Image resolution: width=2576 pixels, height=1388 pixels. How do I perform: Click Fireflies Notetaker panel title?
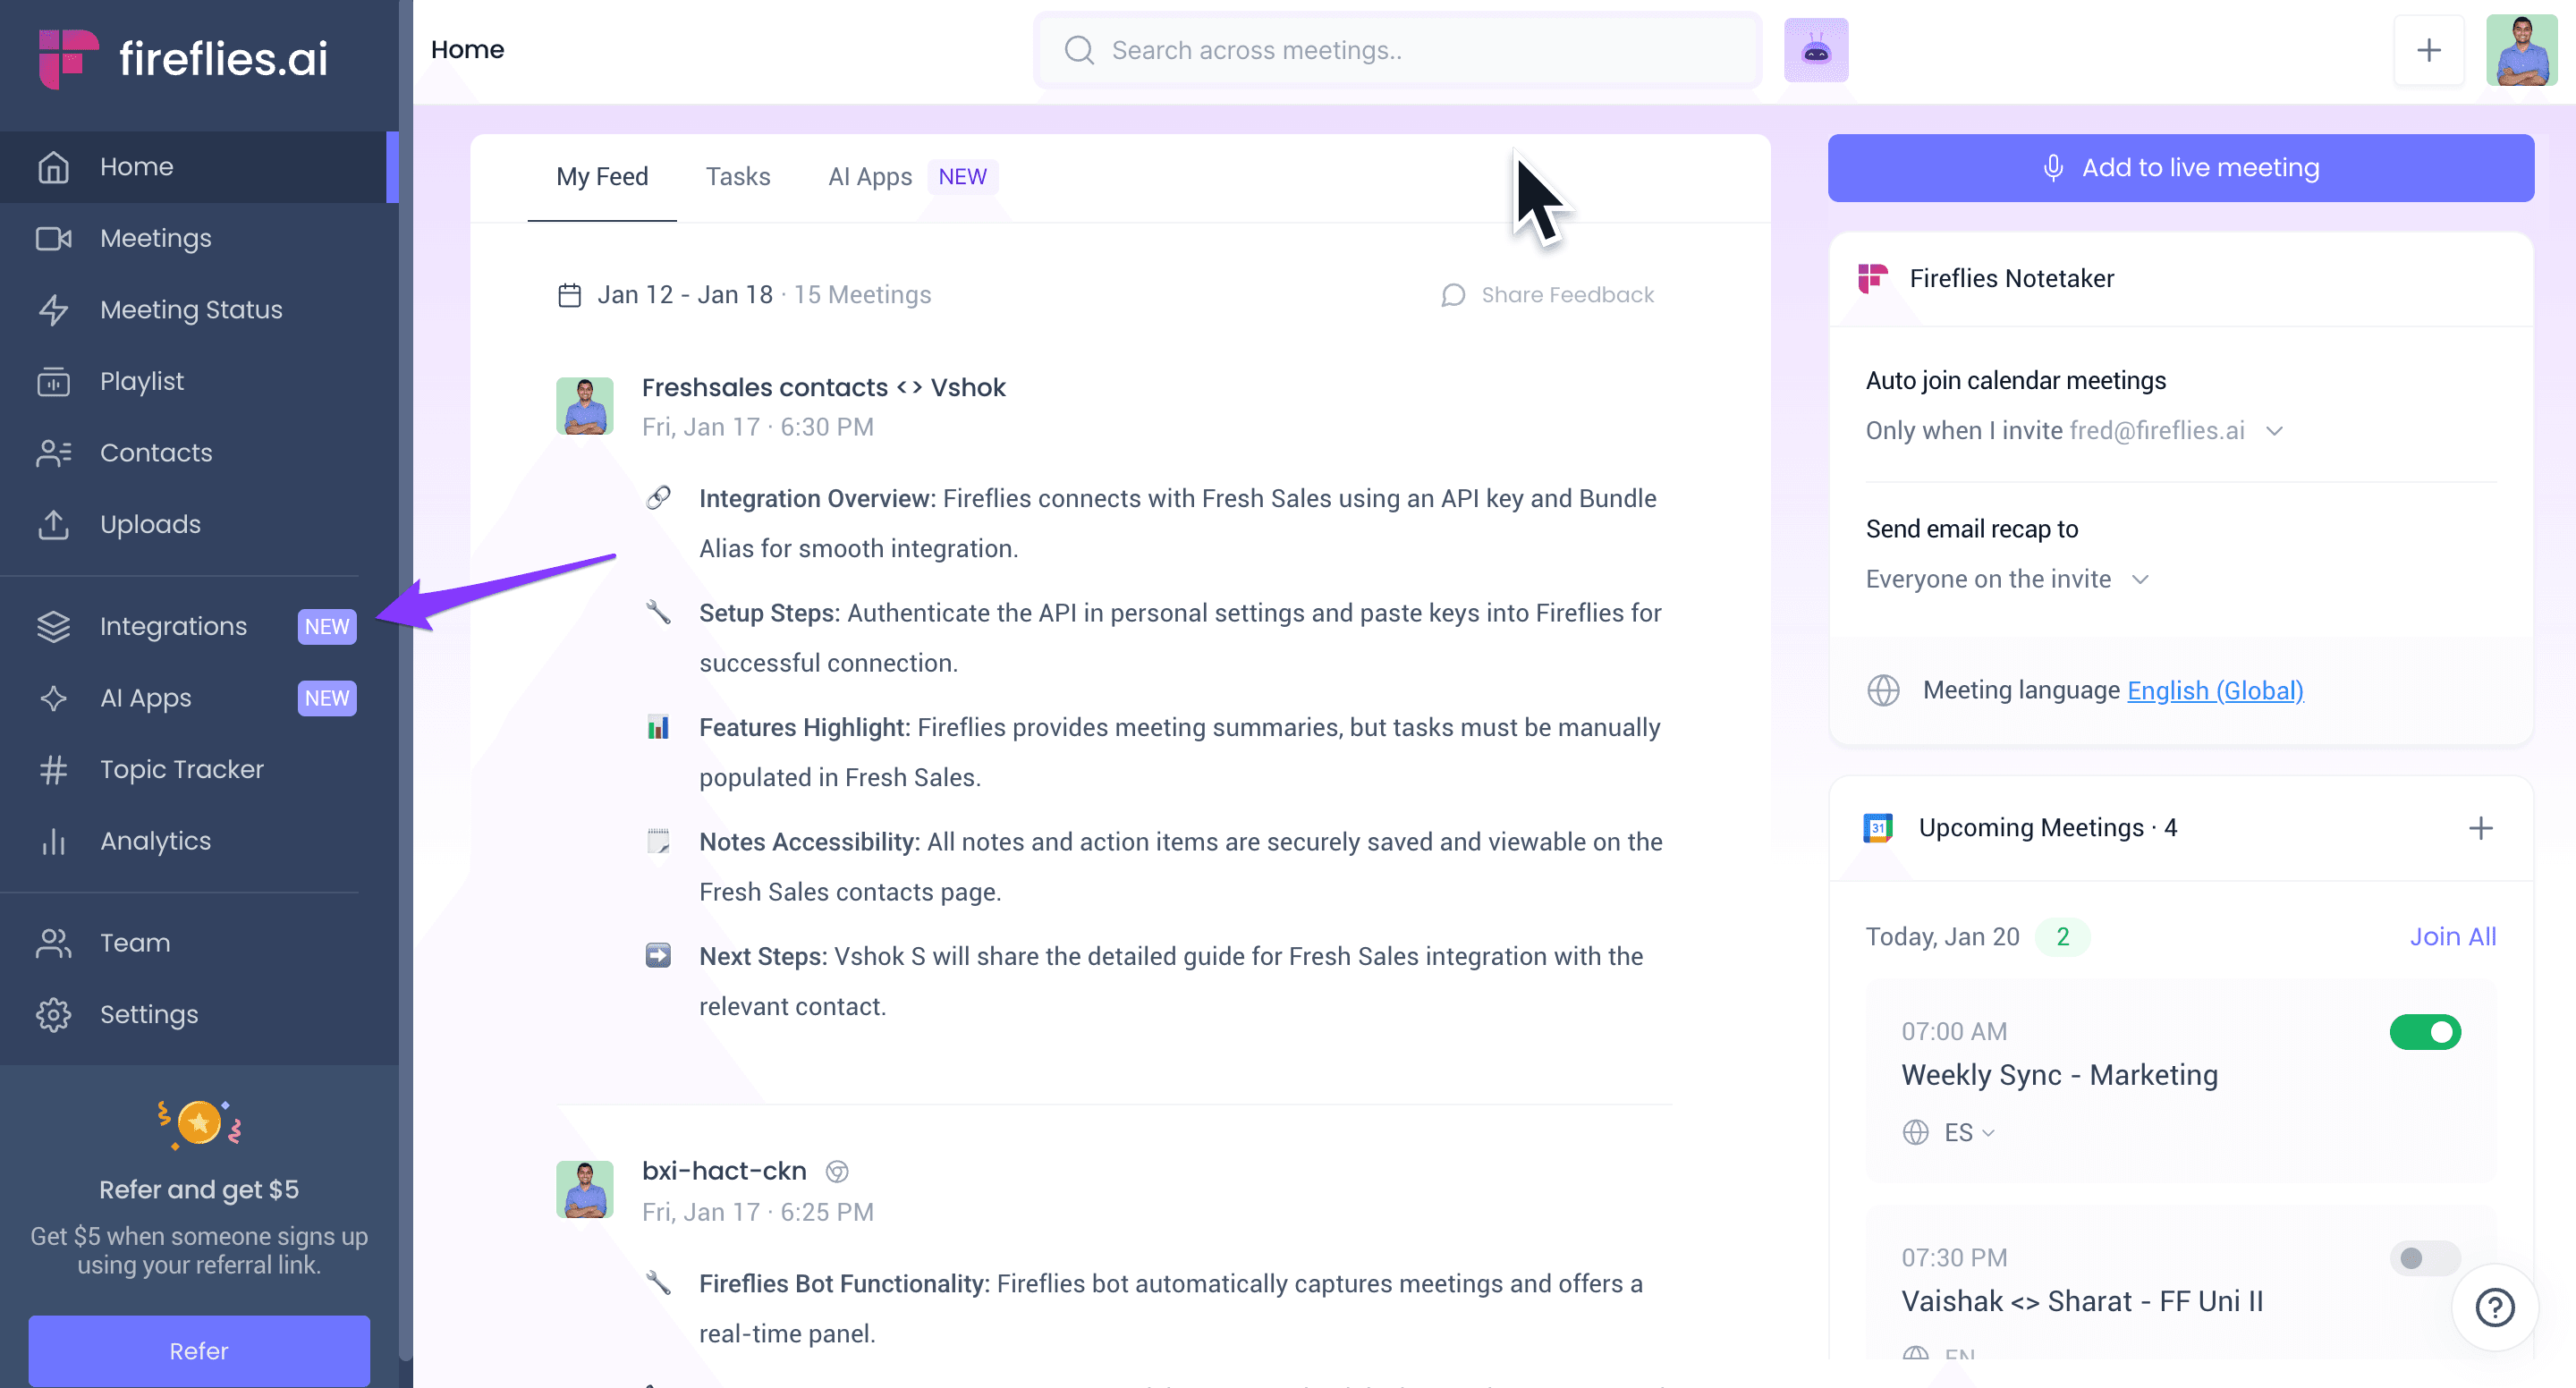point(2011,278)
